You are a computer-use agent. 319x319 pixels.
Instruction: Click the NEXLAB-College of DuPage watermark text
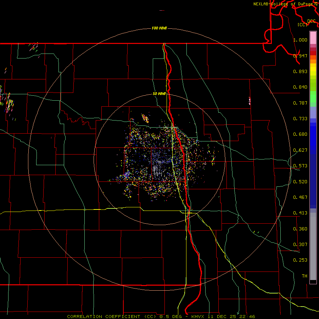pos(285,4)
